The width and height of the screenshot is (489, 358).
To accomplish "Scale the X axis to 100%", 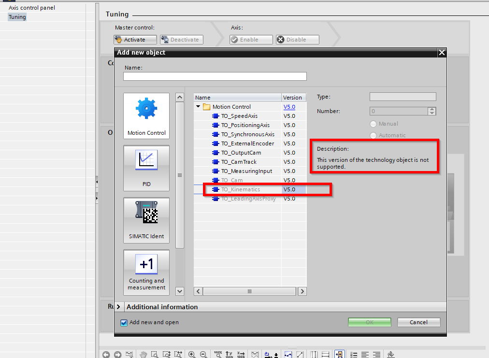I will pyautogui.click(x=241, y=354).
